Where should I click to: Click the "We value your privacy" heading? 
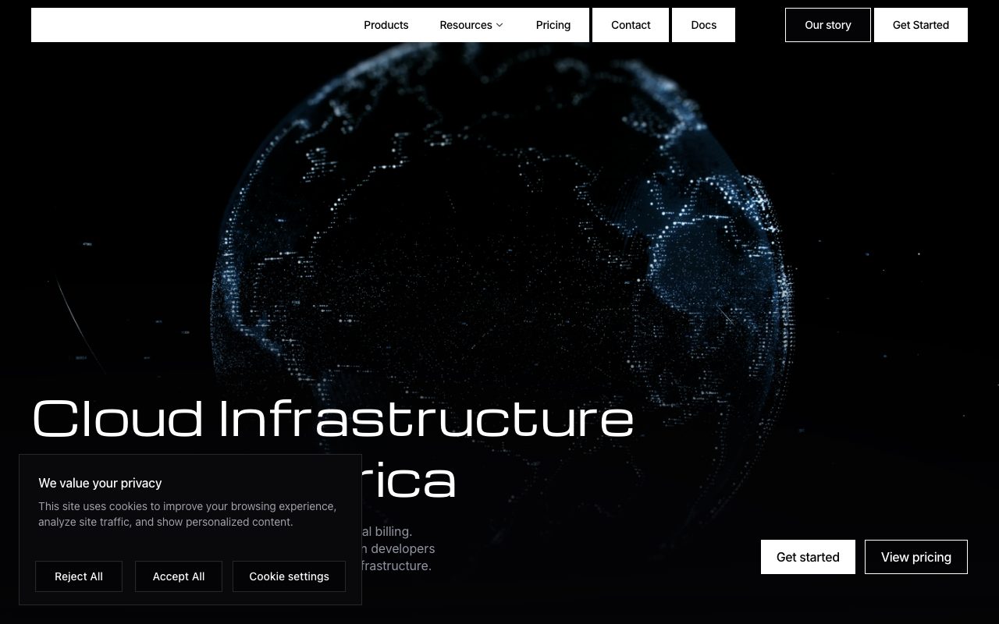(x=100, y=483)
